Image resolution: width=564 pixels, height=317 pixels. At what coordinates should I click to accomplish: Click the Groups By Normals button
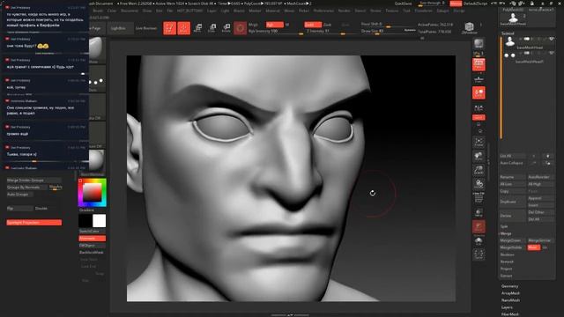click(x=27, y=188)
